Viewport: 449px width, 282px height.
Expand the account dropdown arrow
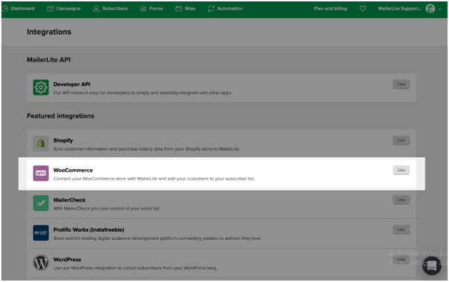440,9
